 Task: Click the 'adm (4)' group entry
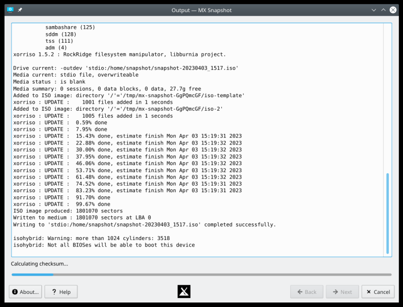(56, 48)
